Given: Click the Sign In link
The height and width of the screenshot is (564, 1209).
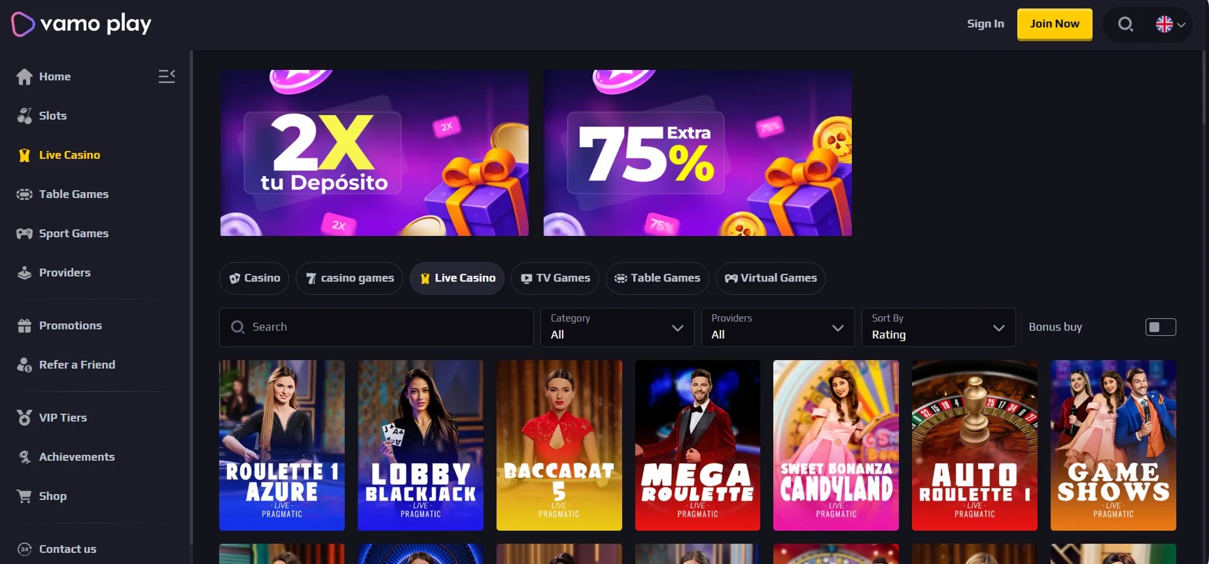Looking at the screenshot, I should (x=985, y=24).
